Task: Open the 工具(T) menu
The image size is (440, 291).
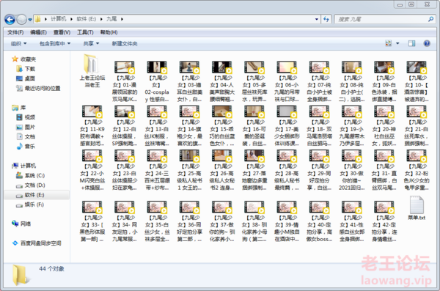Action: [85, 32]
